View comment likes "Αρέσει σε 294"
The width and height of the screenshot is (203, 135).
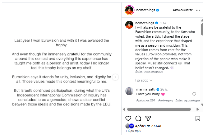146,100
